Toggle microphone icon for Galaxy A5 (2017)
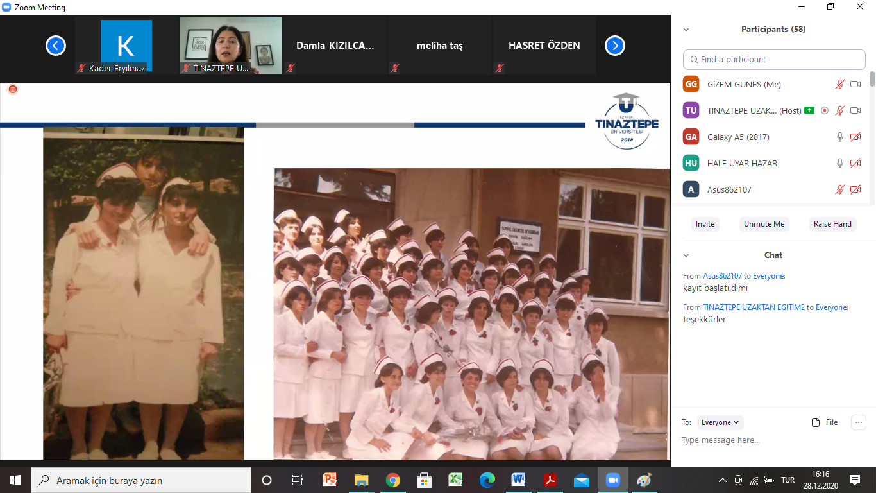 coord(839,137)
